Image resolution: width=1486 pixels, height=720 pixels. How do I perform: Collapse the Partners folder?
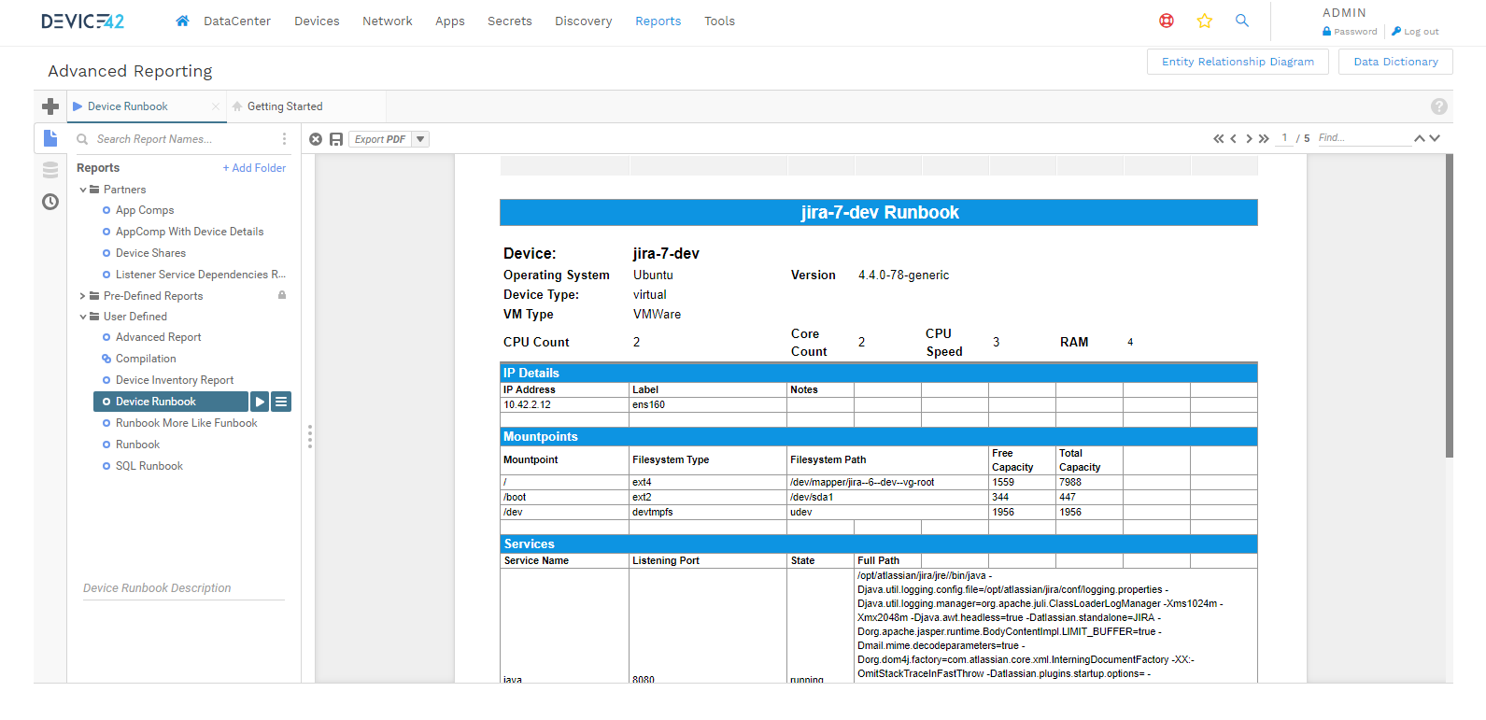83,190
